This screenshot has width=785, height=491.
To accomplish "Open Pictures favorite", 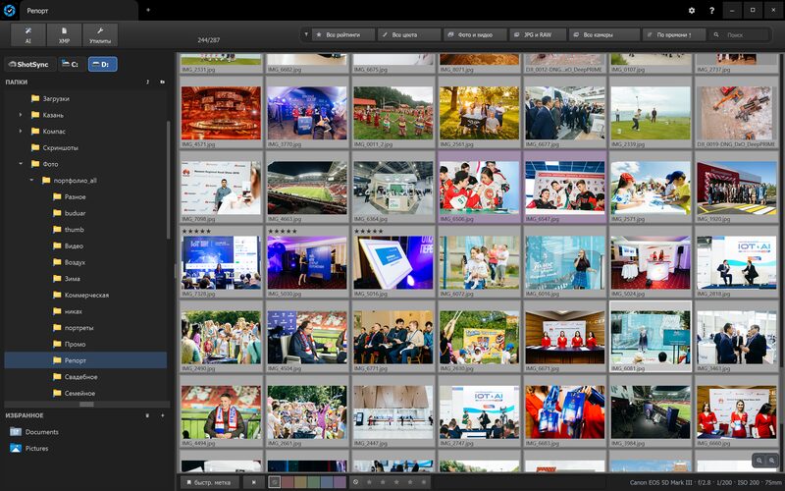I will point(29,449).
